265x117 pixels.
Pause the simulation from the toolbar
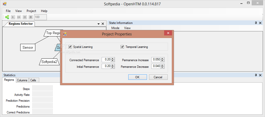coord(25,17)
